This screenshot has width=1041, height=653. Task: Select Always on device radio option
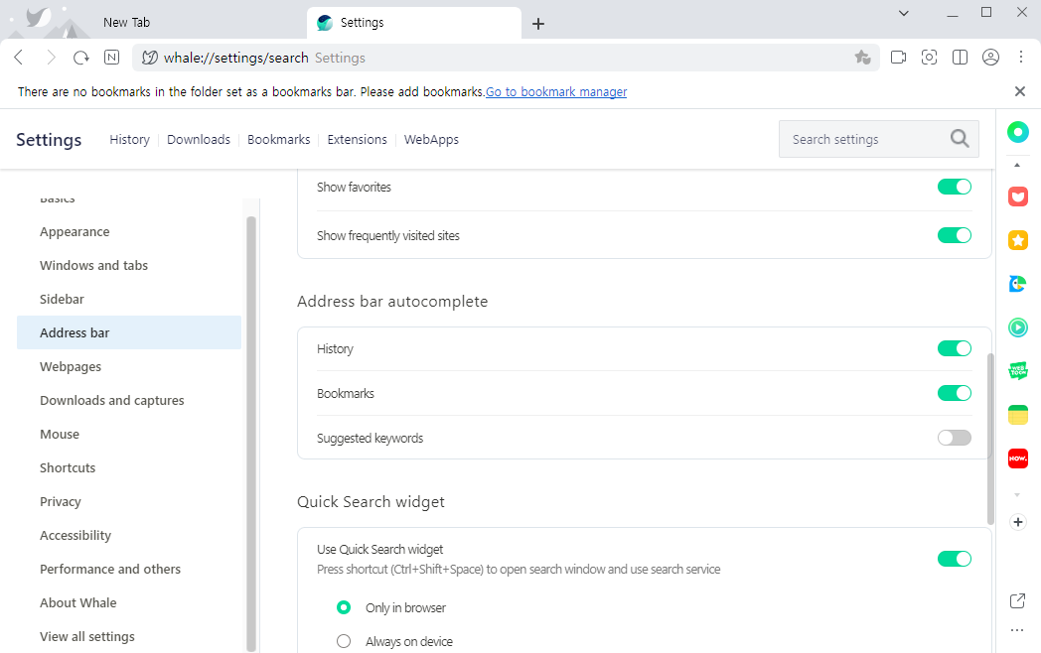[344, 642]
